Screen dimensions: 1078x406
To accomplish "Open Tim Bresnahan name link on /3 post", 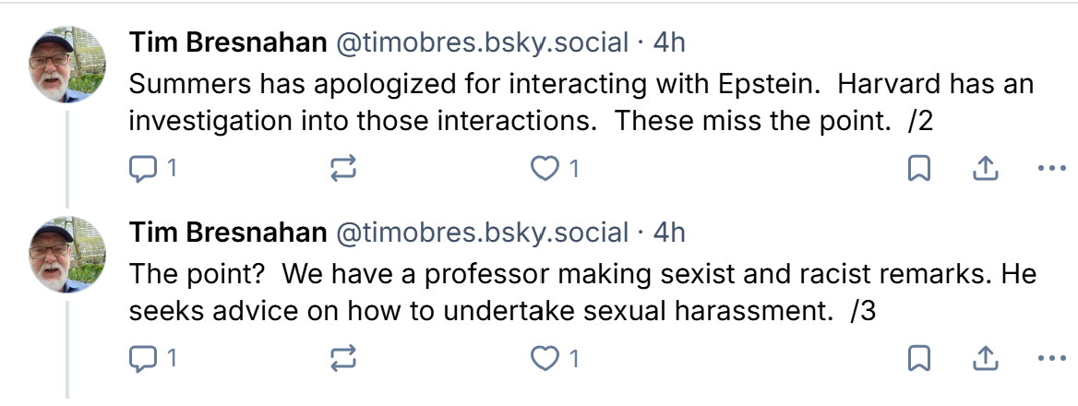I will [x=228, y=233].
